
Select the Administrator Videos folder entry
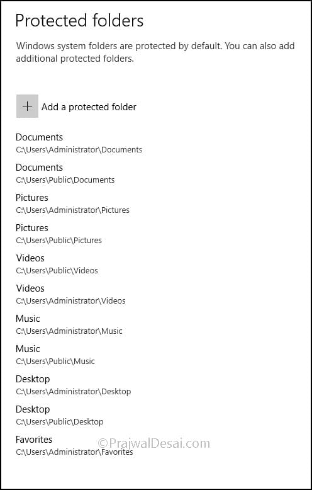(71, 295)
